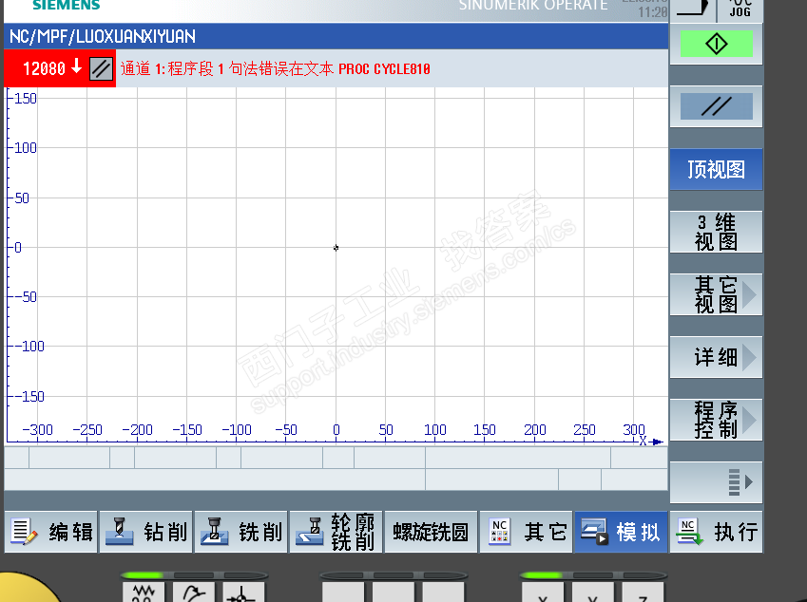Click the feed waveform machine panel key

coord(144,593)
